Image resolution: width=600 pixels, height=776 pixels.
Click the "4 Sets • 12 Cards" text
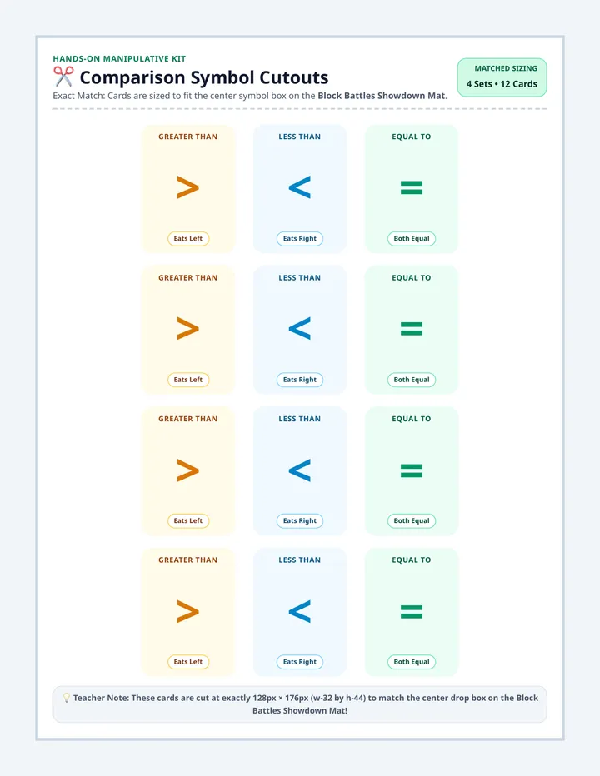[502, 83]
